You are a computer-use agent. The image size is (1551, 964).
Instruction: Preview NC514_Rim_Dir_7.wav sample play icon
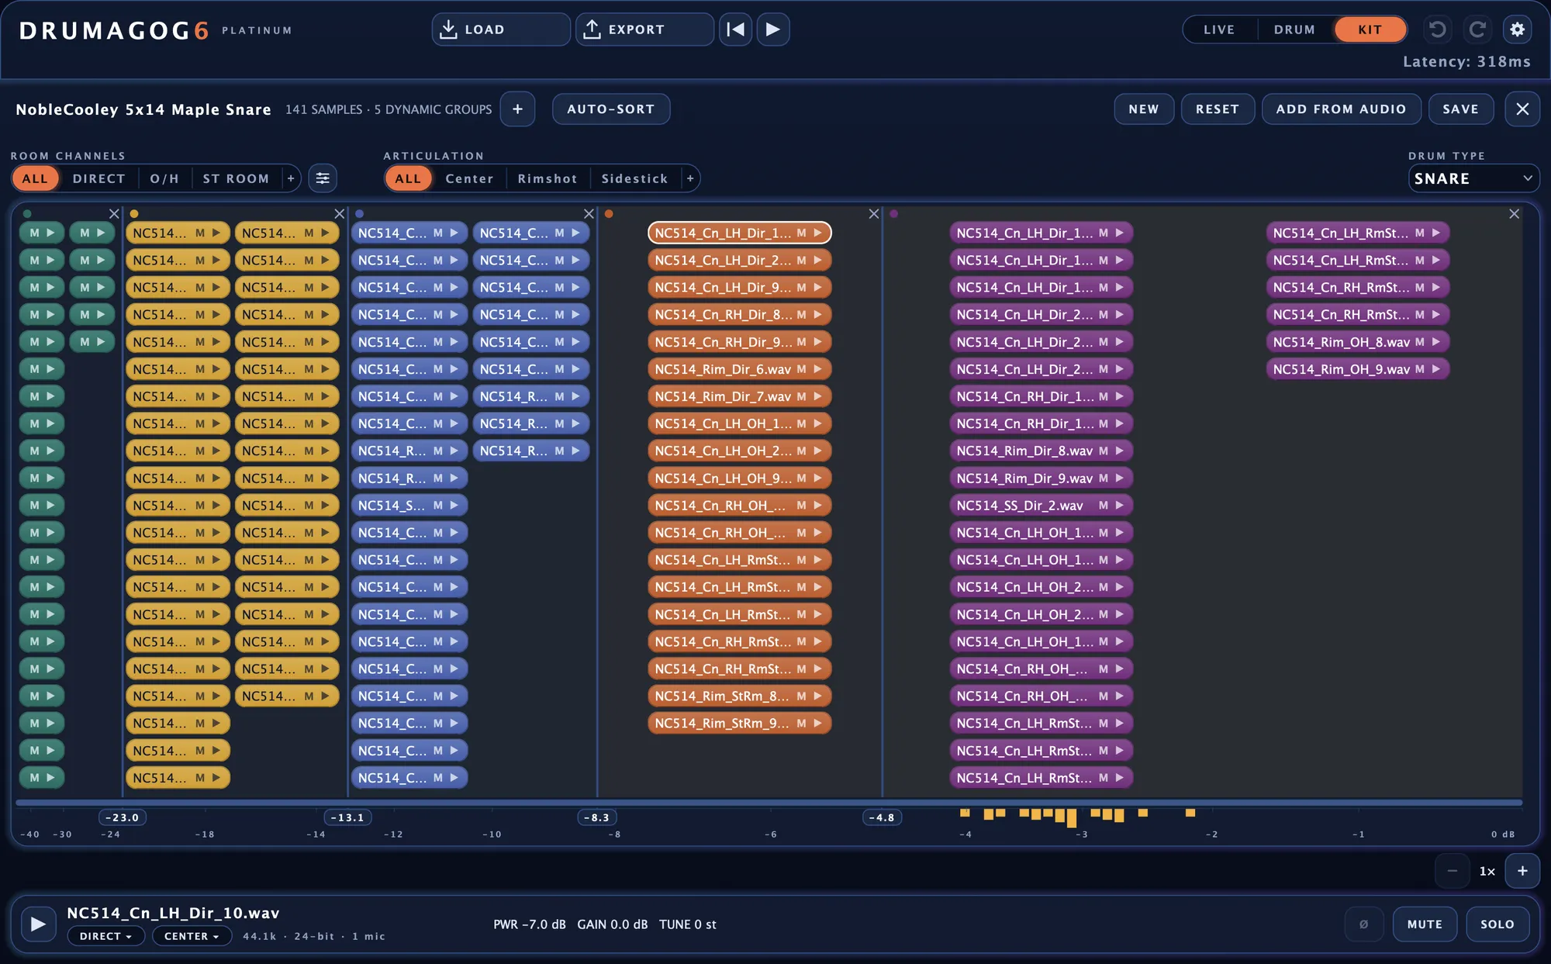[818, 396]
